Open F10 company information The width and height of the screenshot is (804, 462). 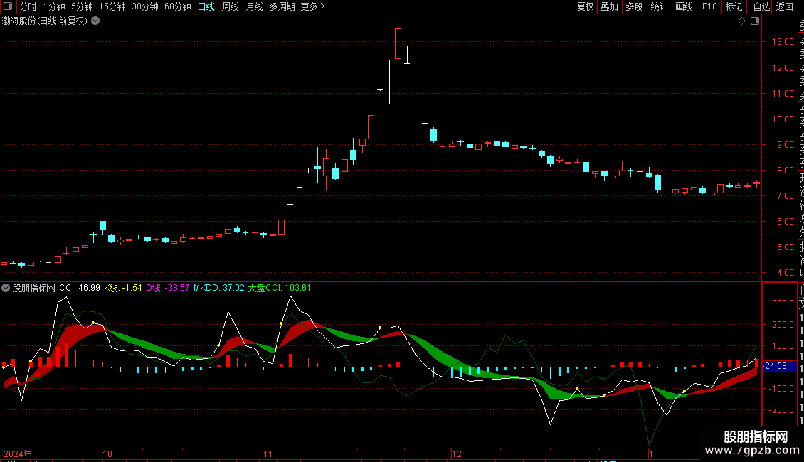[709, 6]
